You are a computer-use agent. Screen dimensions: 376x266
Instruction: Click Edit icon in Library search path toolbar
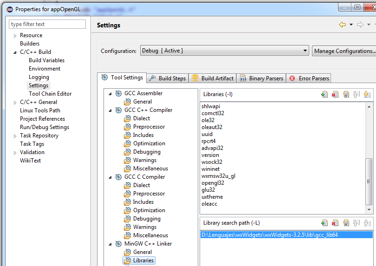pyautogui.click(x=346, y=223)
